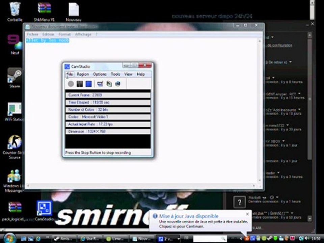Viewport: 324px width, 243px height.
Task: Expand the 'De retour x)' friend dropdown arrow
Action: (x=290, y=62)
